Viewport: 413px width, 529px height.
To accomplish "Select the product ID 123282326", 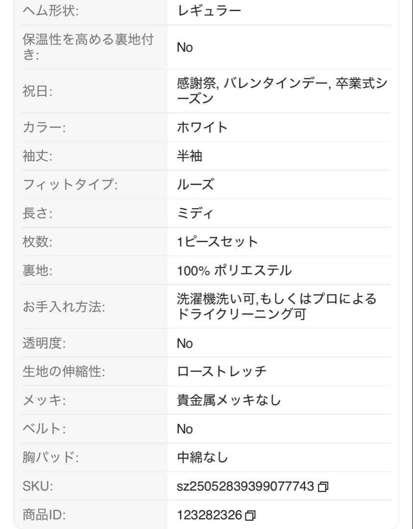I will pos(209,515).
